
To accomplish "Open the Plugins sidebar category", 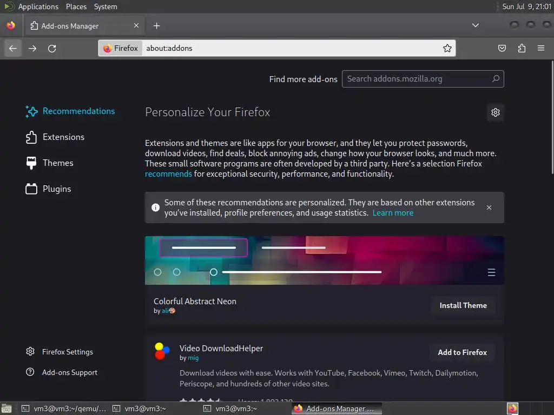I will click(48, 189).
